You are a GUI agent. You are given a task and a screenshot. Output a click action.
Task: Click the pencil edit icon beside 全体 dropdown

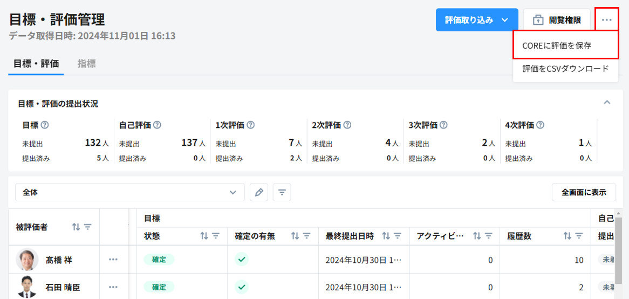259,192
